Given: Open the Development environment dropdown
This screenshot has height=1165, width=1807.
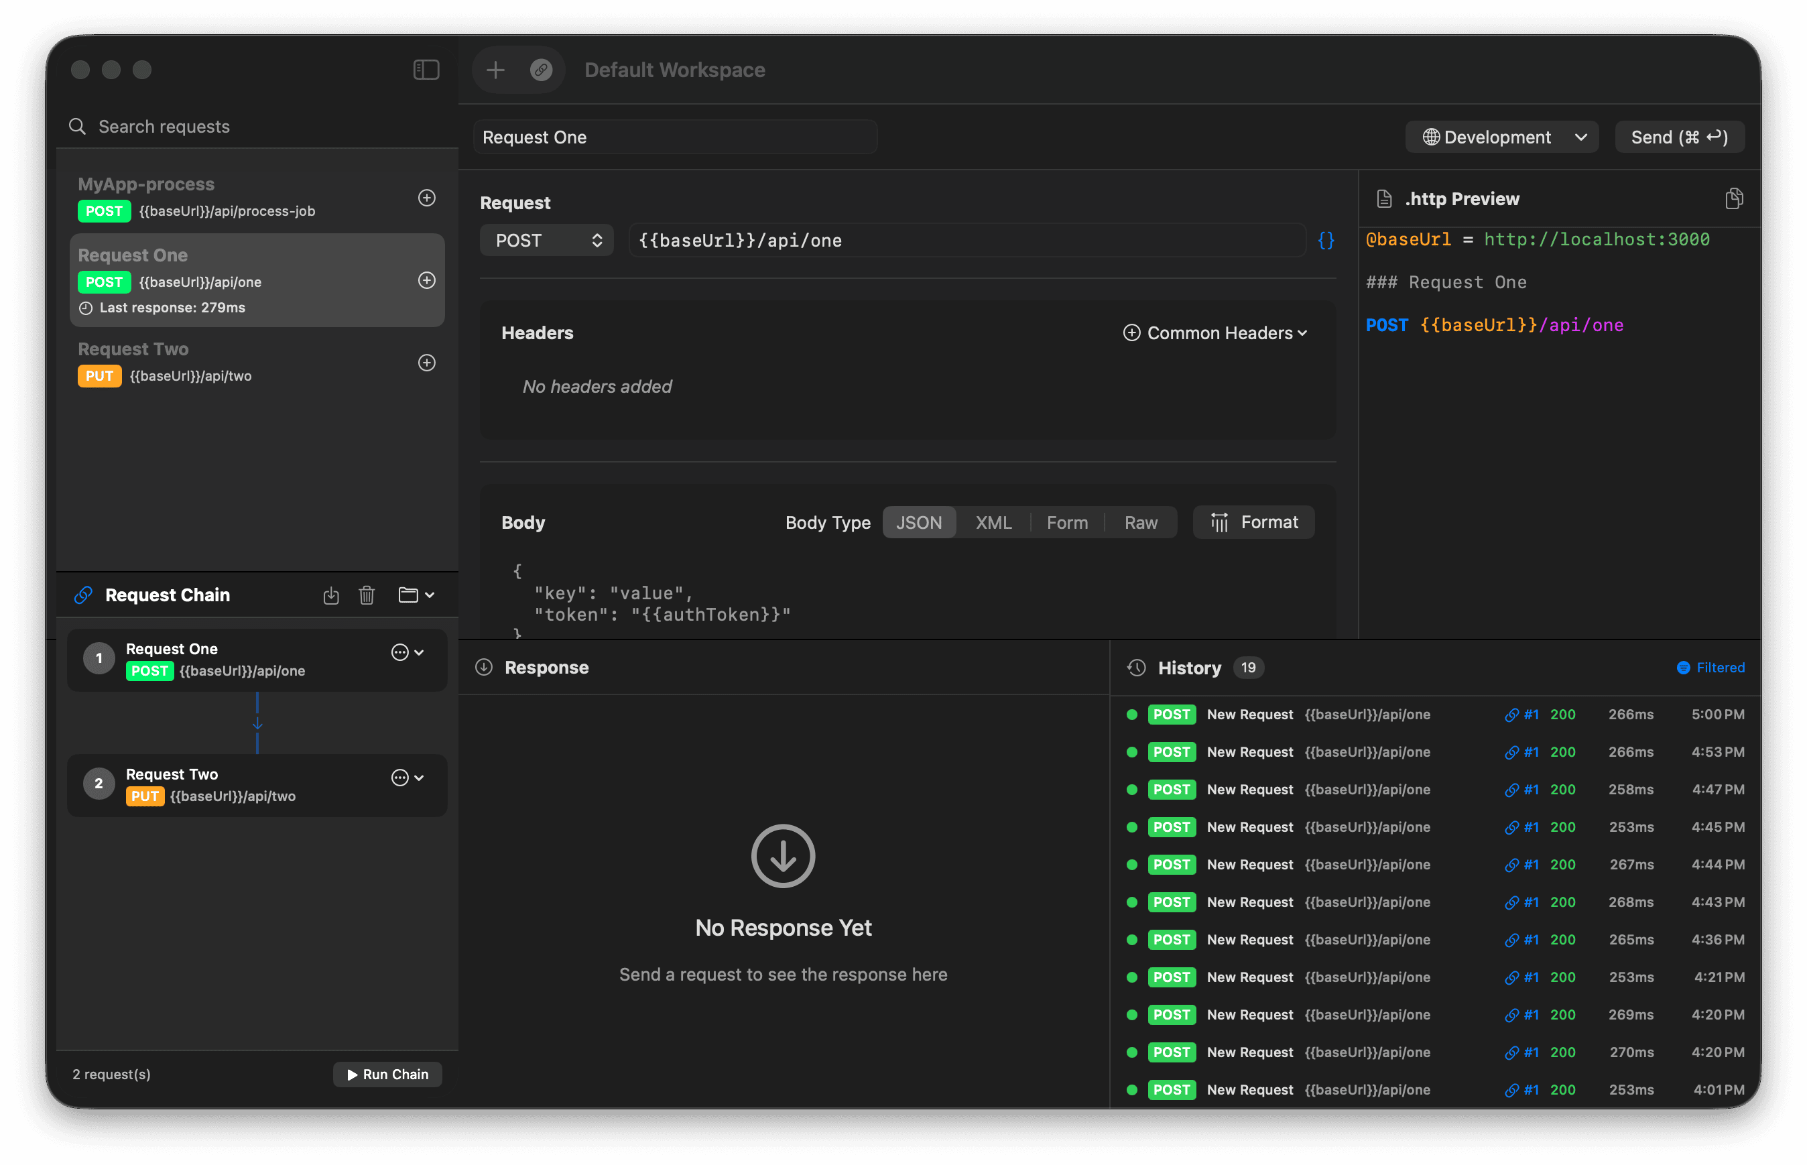Looking at the screenshot, I should click(1501, 137).
